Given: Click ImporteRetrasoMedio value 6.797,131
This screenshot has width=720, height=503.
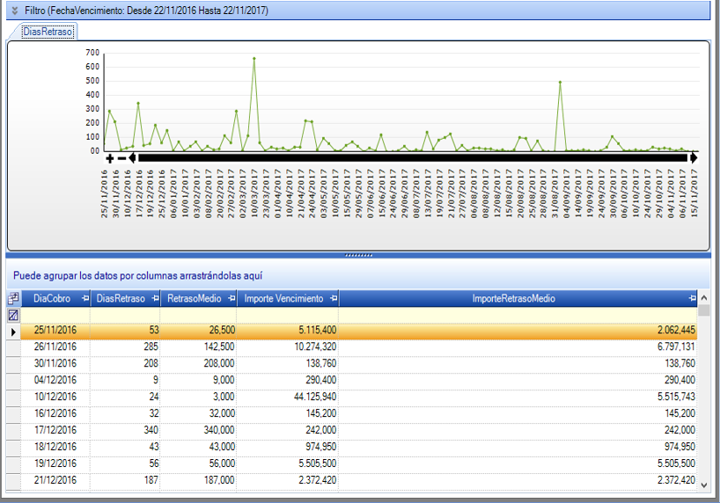Looking at the screenshot, I should (x=676, y=347).
